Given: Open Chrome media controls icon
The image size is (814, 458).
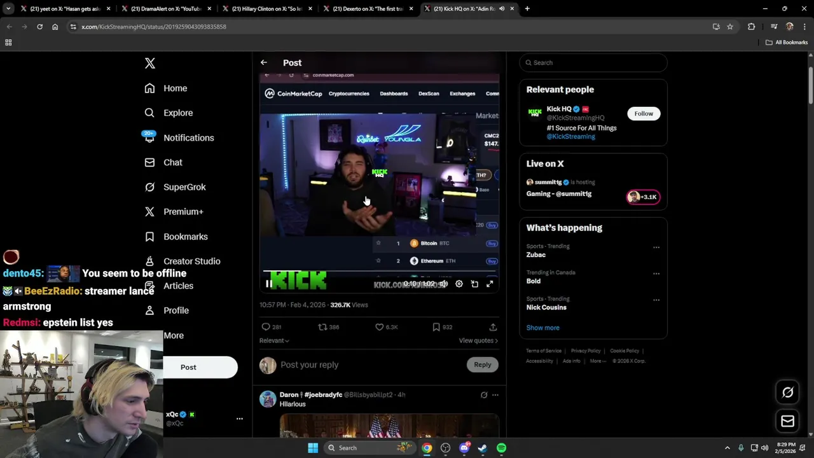Looking at the screenshot, I should pos(774,27).
